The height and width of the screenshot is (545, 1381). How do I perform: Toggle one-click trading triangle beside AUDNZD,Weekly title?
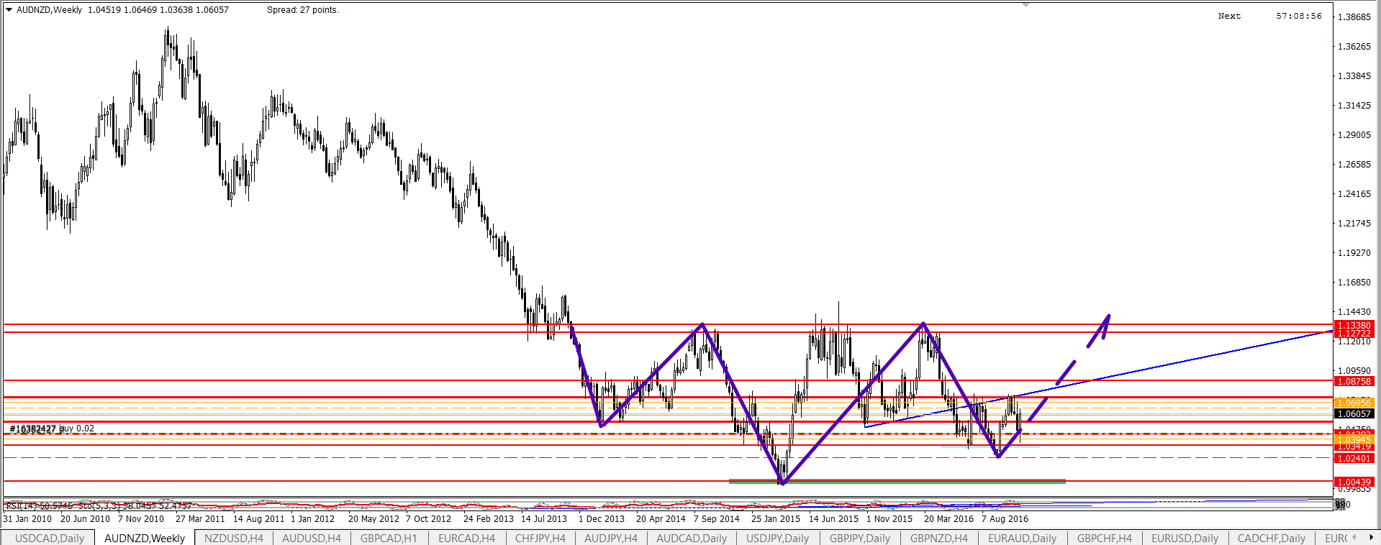pyautogui.click(x=9, y=10)
